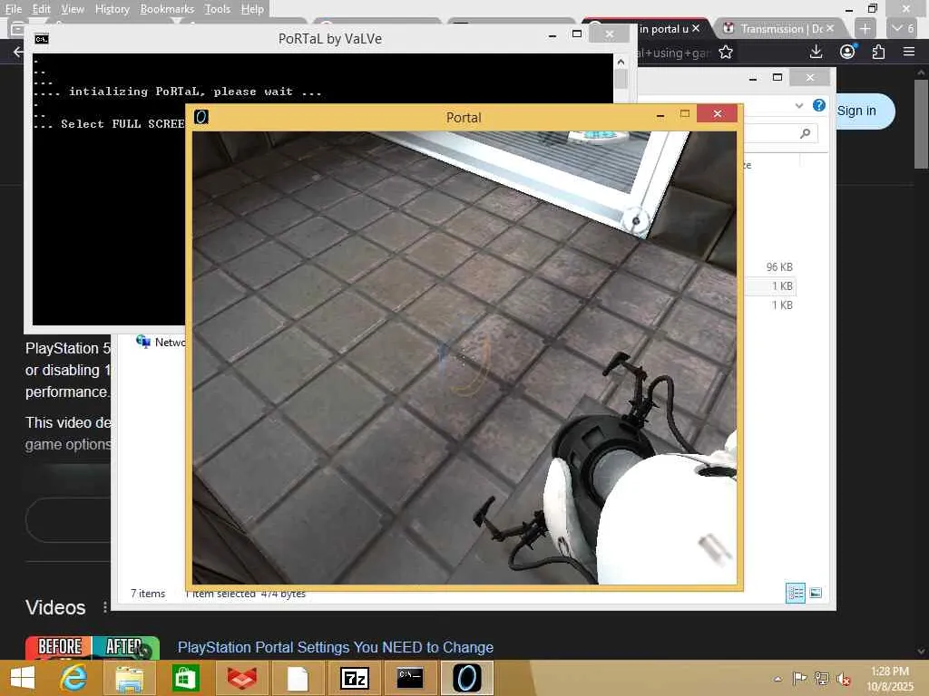
Task: Expand the File Explorer ribbon chevron
Action: coord(798,105)
